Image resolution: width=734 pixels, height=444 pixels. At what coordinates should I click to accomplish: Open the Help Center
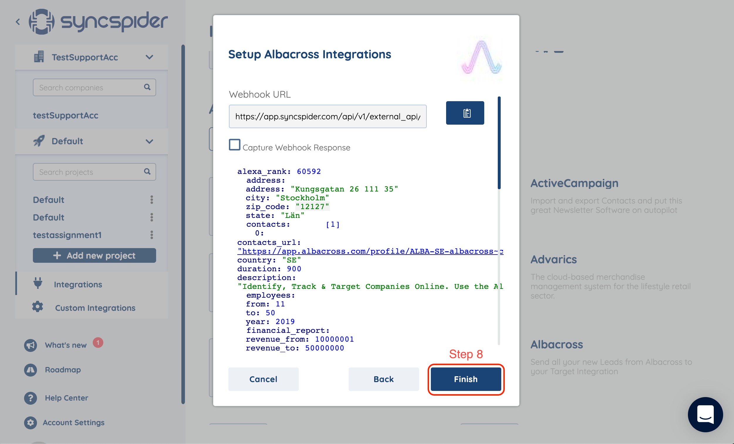coord(66,398)
